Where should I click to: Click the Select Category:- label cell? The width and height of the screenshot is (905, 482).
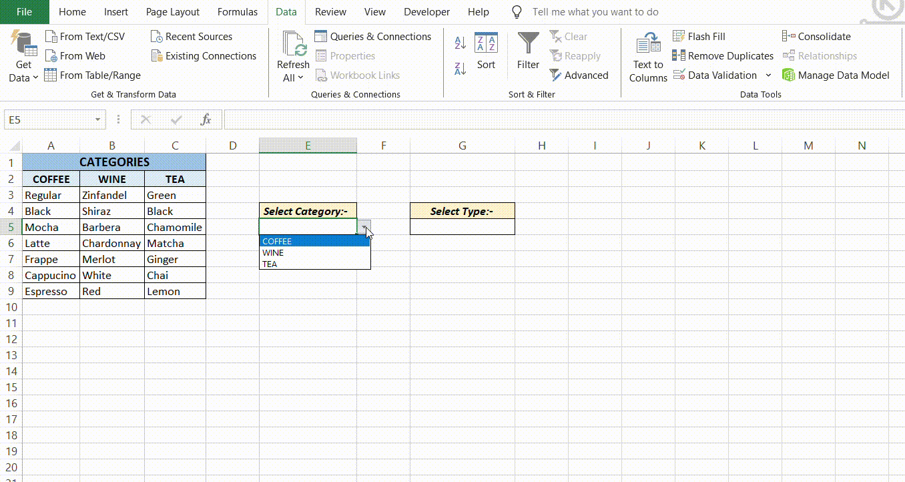[308, 211]
